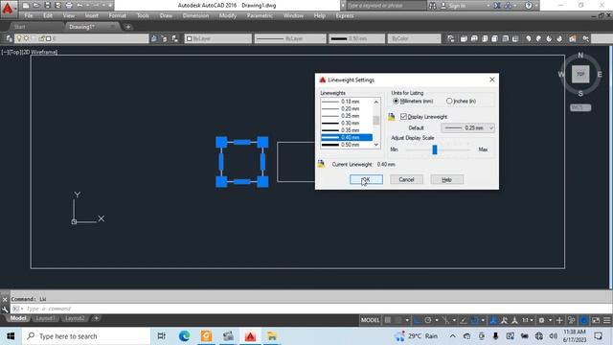The width and height of the screenshot is (613, 345).
Task: Add a new layout with plus button
Action: click(x=96, y=318)
